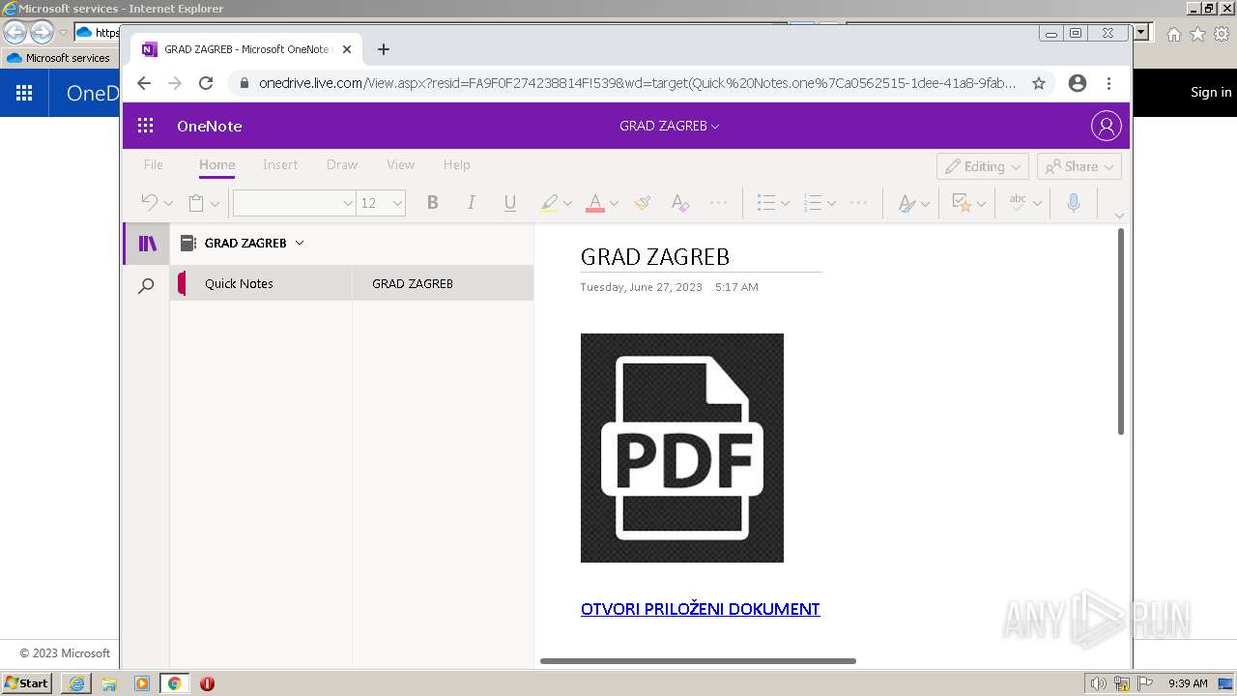The height and width of the screenshot is (696, 1237).
Task: Click the Windows Start button
Action: tap(27, 683)
